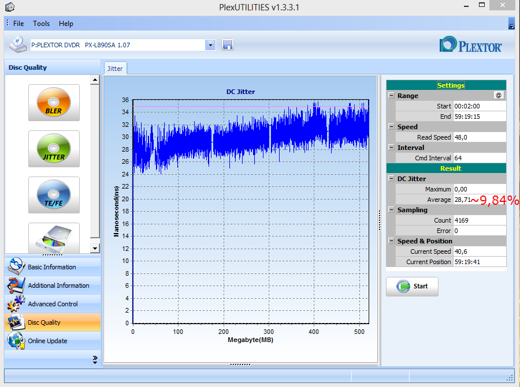Click the Range Start value field

[480, 106]
